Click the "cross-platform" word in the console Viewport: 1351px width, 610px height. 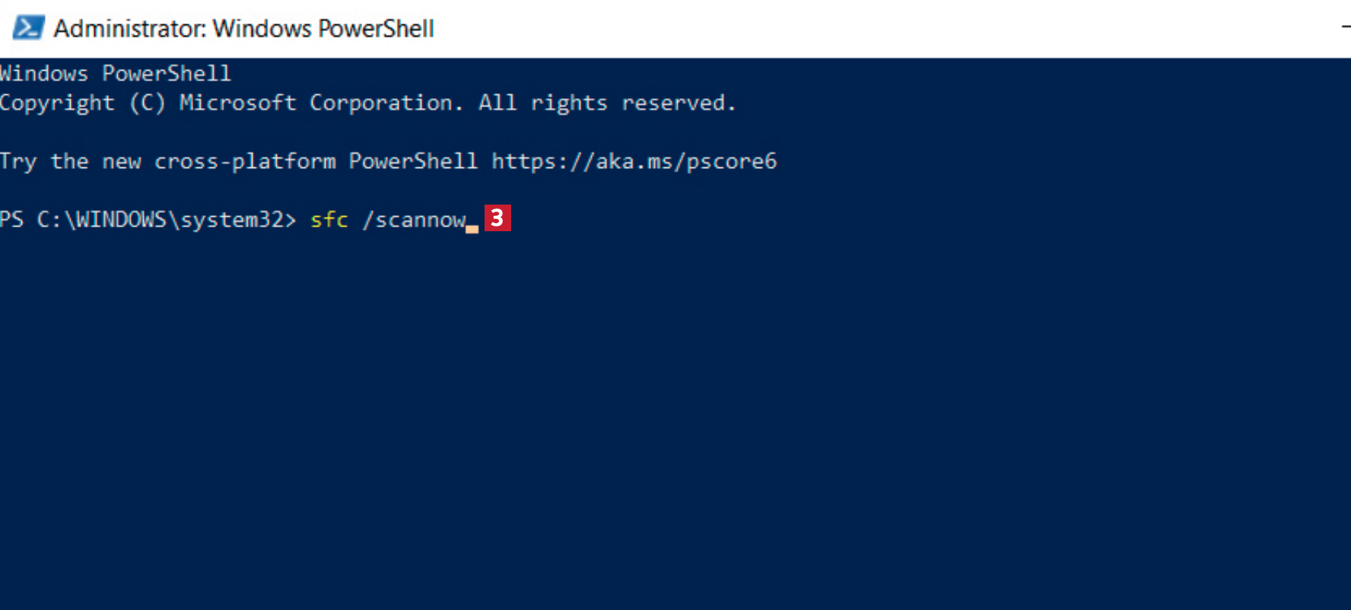click(245, 161)
